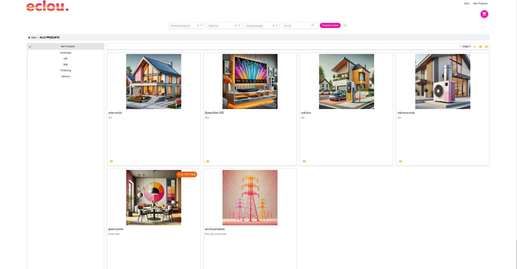Select fiber category in sidebar
Screen dimensions: 517x269
pyautogui.click(x=66, y=64)
